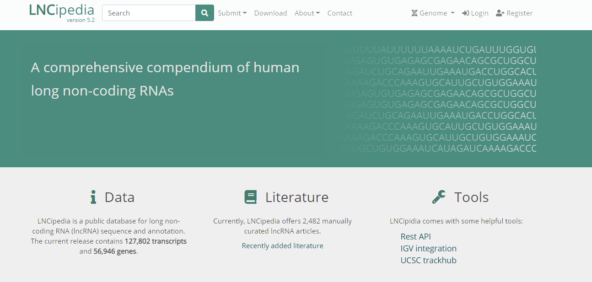Screen dimensions: 592x282
Task: Click the wrench icon next to Tools
Action: [x=439, y=197]
